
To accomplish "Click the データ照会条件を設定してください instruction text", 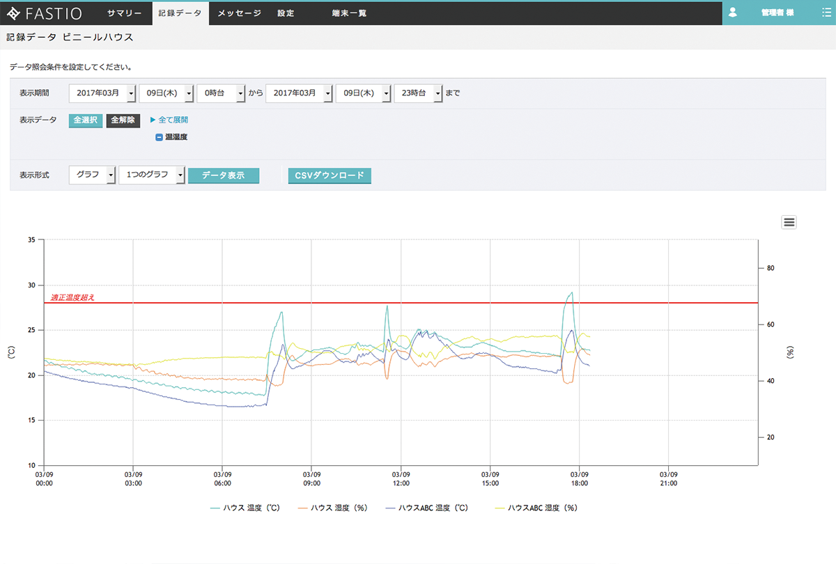I will coord(71,68).
